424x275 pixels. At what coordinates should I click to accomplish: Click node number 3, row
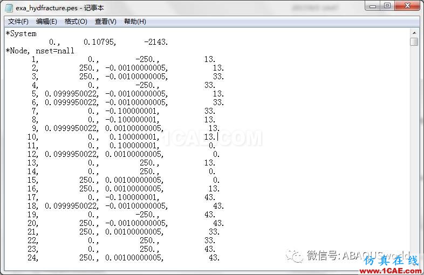128,77
